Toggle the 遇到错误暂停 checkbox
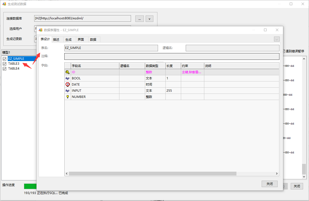Image resolution: width=309 pixels, height=201 pixels. (x=284, y=51)
